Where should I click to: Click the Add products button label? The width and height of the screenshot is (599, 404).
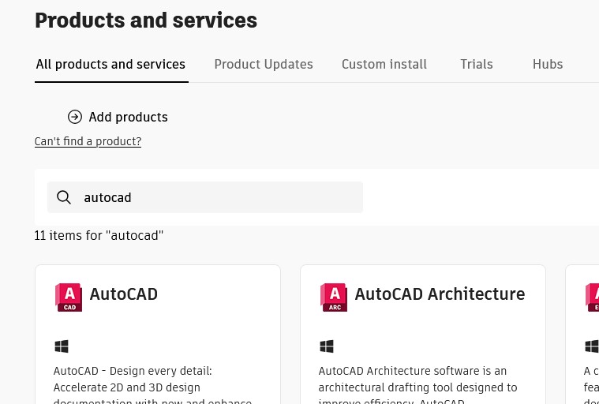coord(128,117)
